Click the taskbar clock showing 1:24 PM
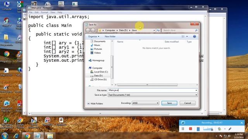 pos(239,136)
